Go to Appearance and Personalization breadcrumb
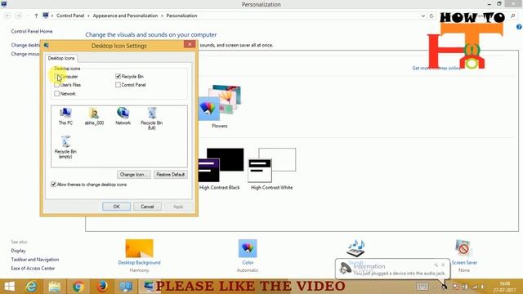Screen dimensions: 523x294 [x=125, y=16]
